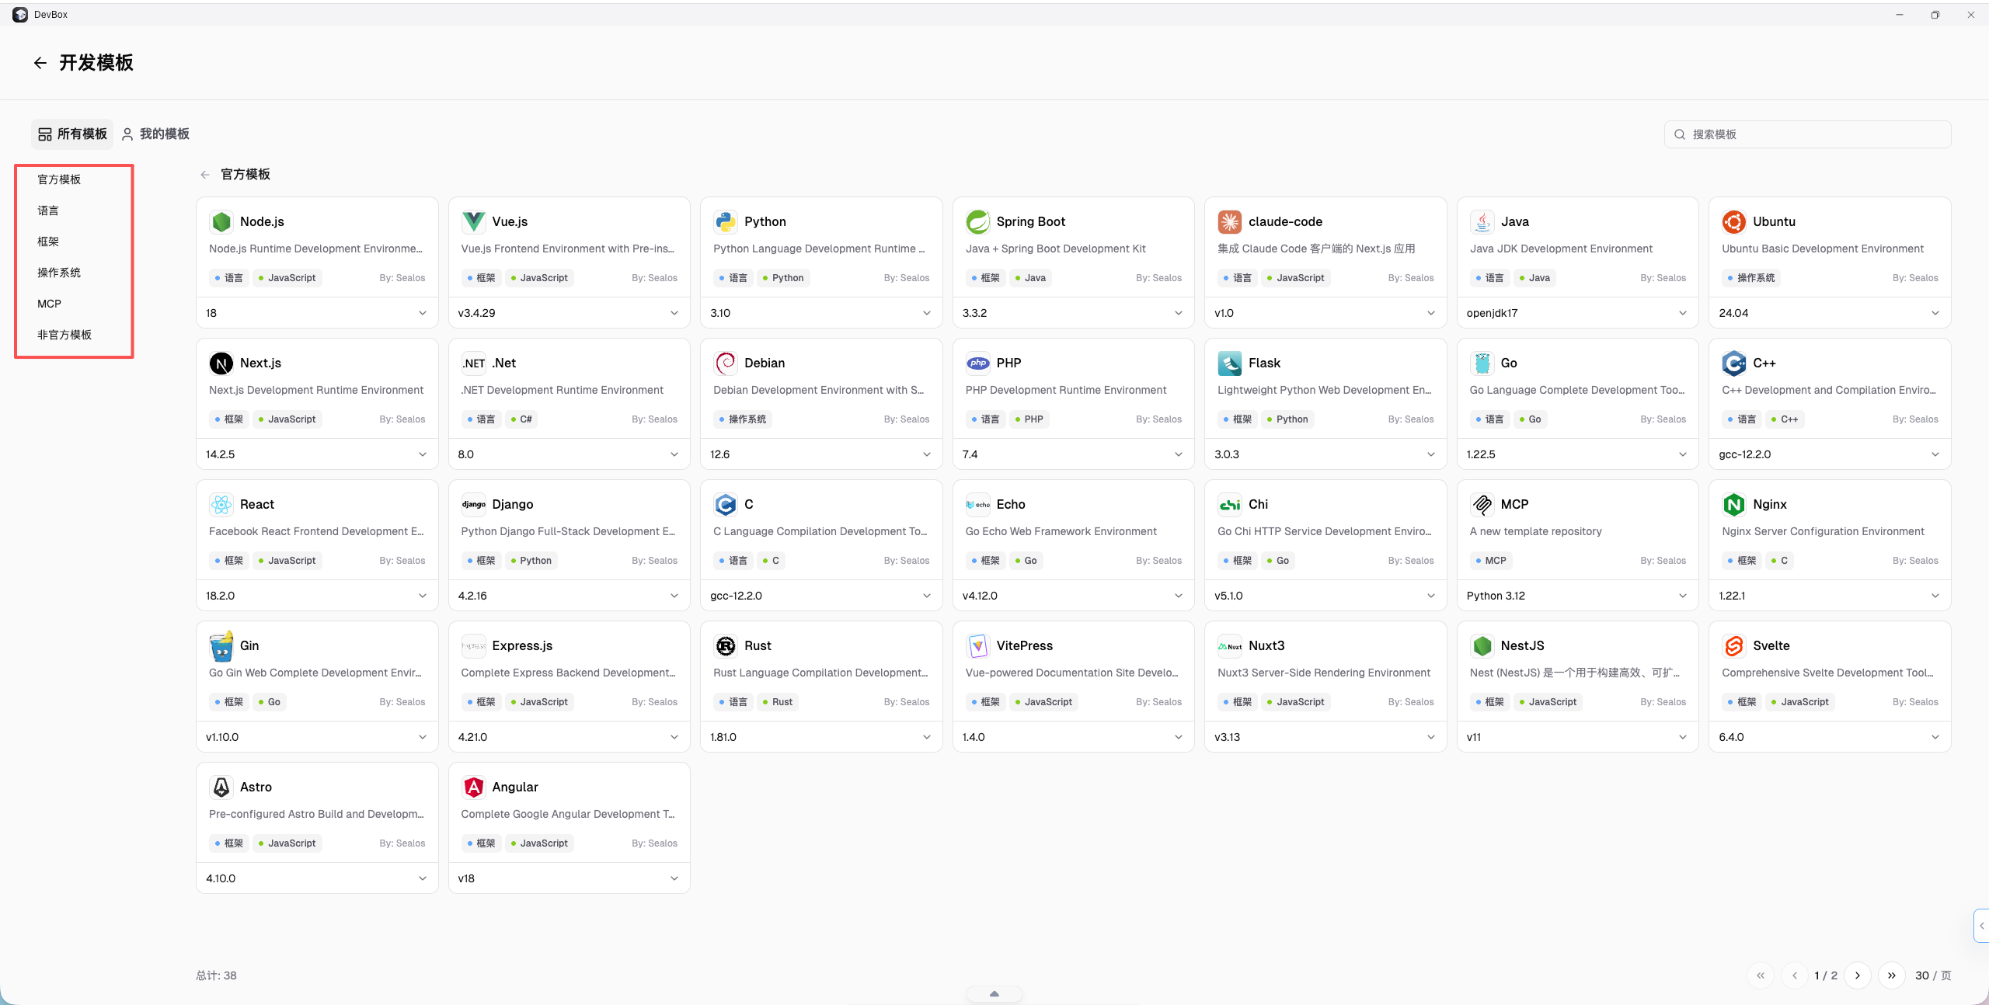
Task: Select 操作系统 in the category sidebar
Action: (59, 273)
